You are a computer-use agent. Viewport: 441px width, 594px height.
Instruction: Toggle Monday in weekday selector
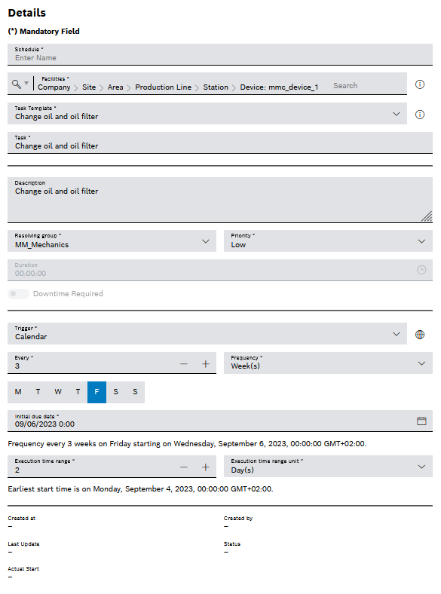click(x=18, y=392)
